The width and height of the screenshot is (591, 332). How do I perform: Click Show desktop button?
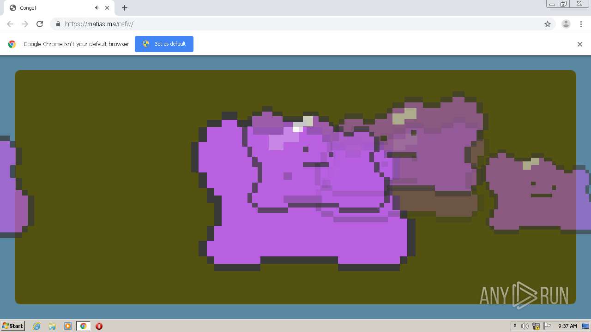pos(585,326)
